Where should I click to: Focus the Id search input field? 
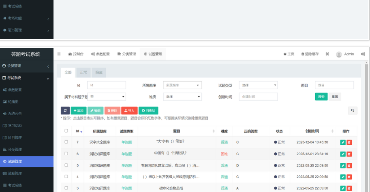point(107,85)
